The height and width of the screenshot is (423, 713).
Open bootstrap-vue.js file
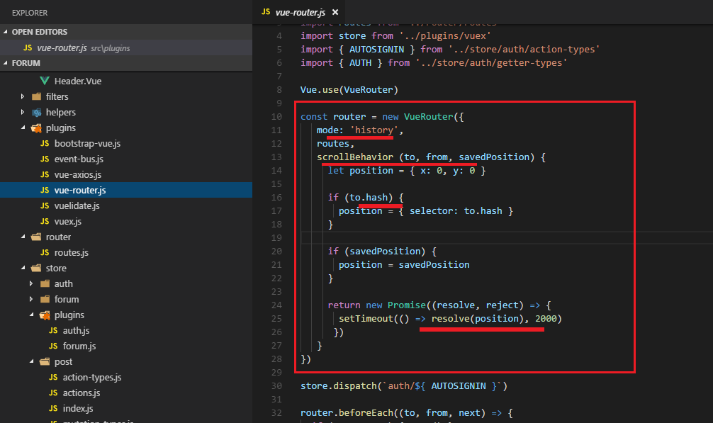[87, 143]
